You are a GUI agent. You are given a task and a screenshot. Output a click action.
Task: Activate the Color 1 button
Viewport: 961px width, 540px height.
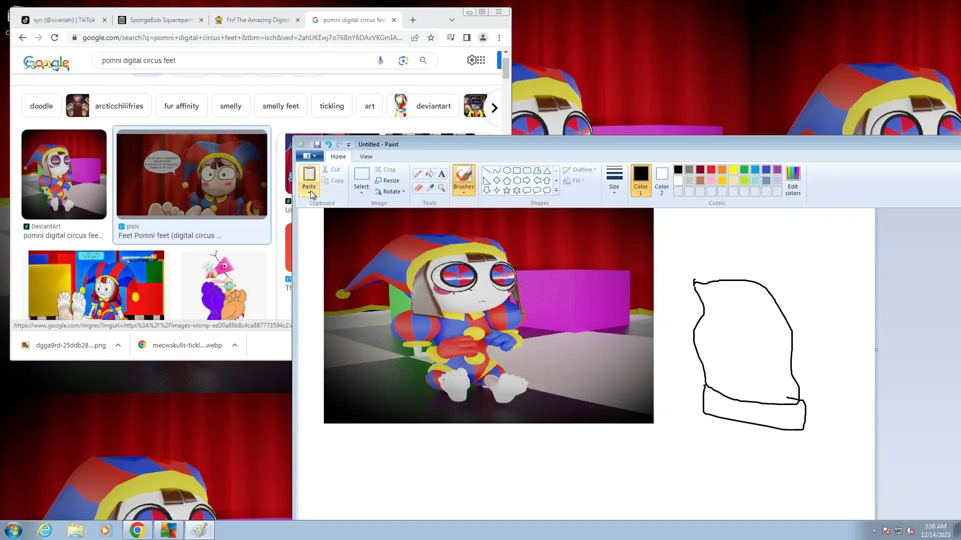point(641,179)
